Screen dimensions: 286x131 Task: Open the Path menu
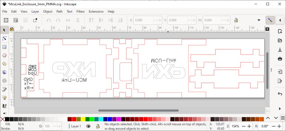59,11
